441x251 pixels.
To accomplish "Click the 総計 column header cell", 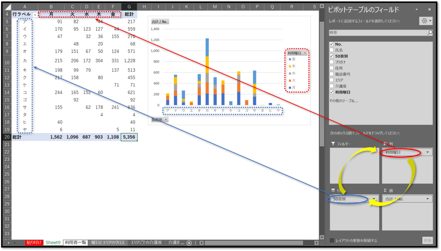I will pyautogui.click(x=129, y=14).
